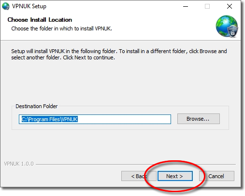Click empty title bar area left of minimize
Image resolution: width=245 pixels, height=196 pixels.
click(113, 6)
